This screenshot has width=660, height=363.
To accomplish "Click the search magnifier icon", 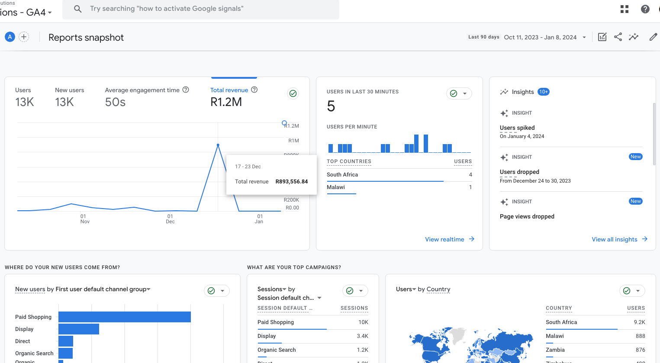I will pos(78,9).
